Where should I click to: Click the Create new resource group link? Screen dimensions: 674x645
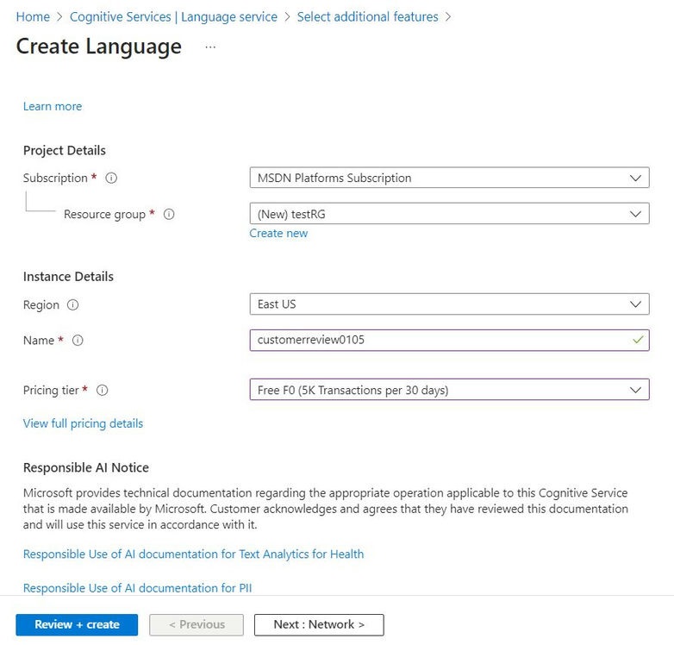click(x=278, y=233)
